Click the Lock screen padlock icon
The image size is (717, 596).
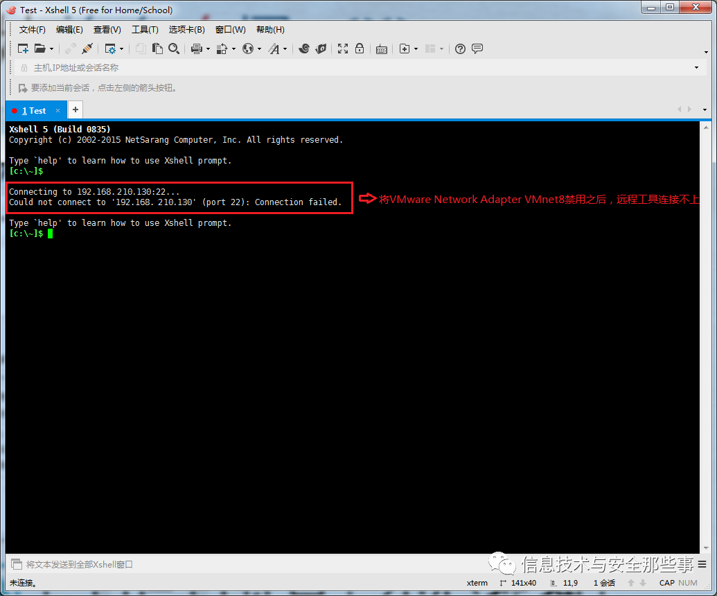pos(360,49)
